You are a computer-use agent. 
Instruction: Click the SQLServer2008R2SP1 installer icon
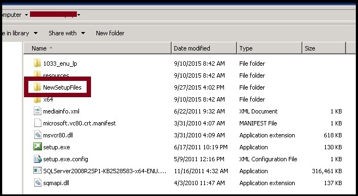[38, 171]
